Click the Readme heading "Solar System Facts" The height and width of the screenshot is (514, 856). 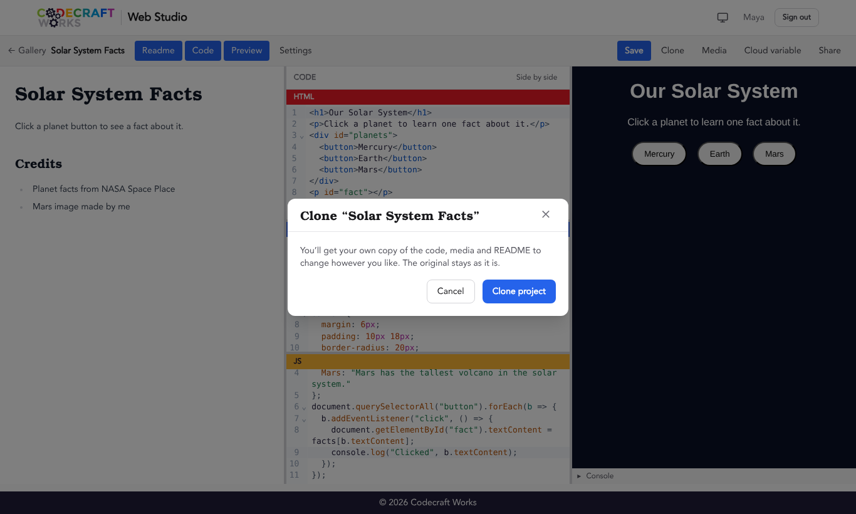coord(108,94)
